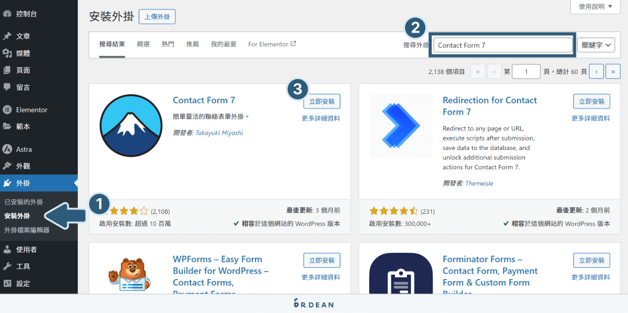This screenshot has width=628, height=313.
Task: Click the current page number field
Action: pyautogui.click(x=526, y=72)
